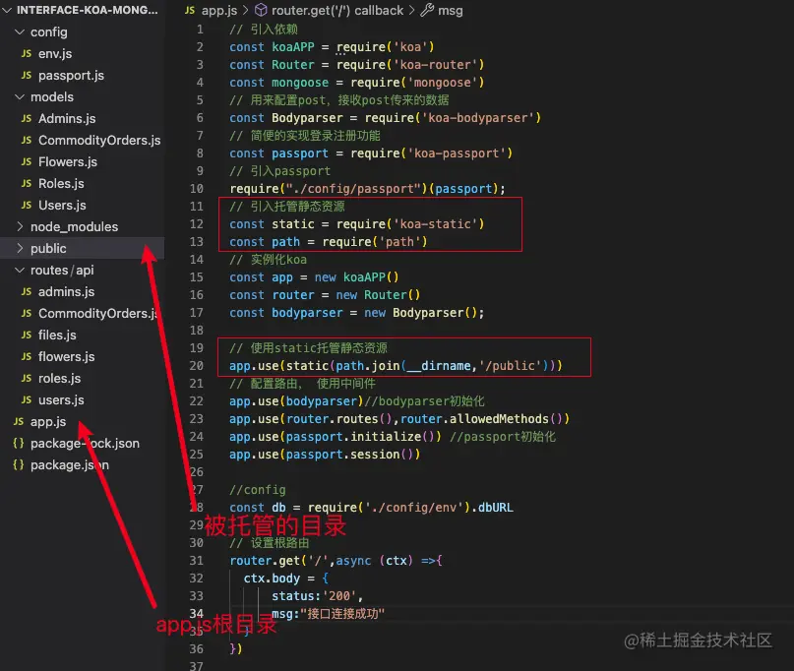Open CommodityOrders.js in models folder
This screenshot has width=794, height=671.
[99, 141]
